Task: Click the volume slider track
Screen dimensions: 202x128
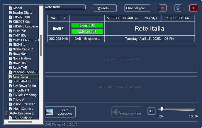Action: click(177, 110)
